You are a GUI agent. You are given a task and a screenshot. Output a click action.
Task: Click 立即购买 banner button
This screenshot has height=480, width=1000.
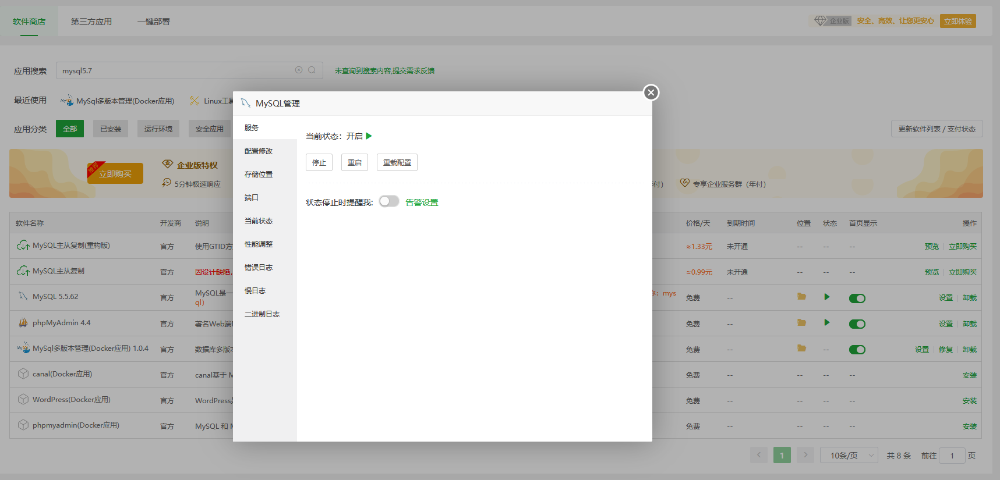pyautogui.click(x=115, y=173)
